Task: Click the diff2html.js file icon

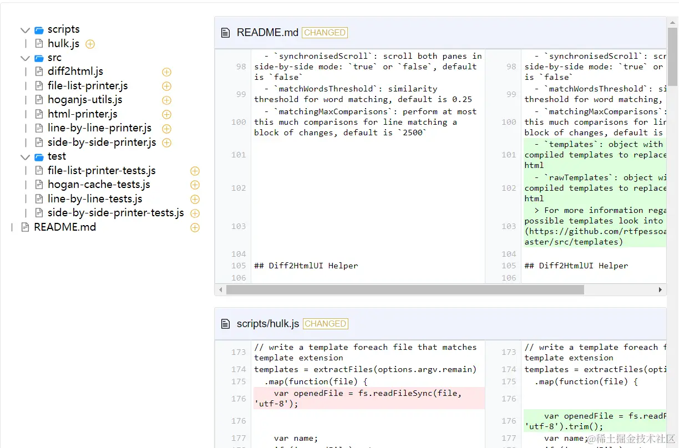Action: pos(39,72)
